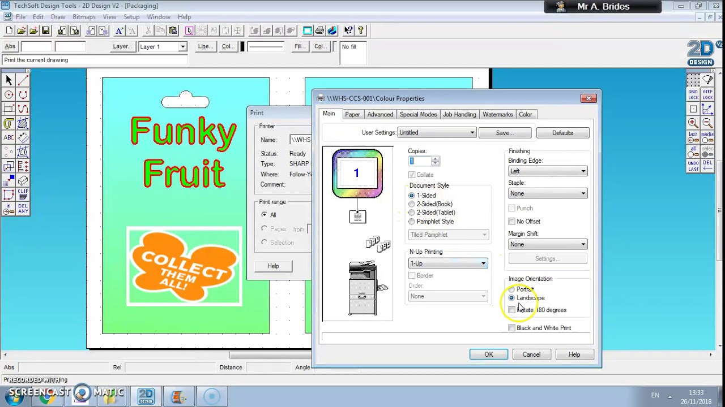Click the black line colour swatch in the toolbar
This screenshot has height=407, width=725.
click(242, 46)
